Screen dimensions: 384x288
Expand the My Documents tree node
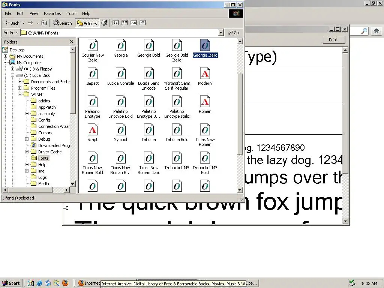(x=5, y=56)
